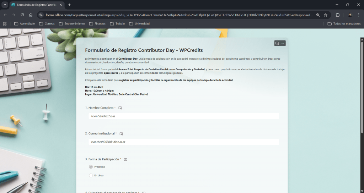Screen dimensions: 364x193
Task: Click immersive reader icon beside Correo Institucional
Action: click(121, 134)
